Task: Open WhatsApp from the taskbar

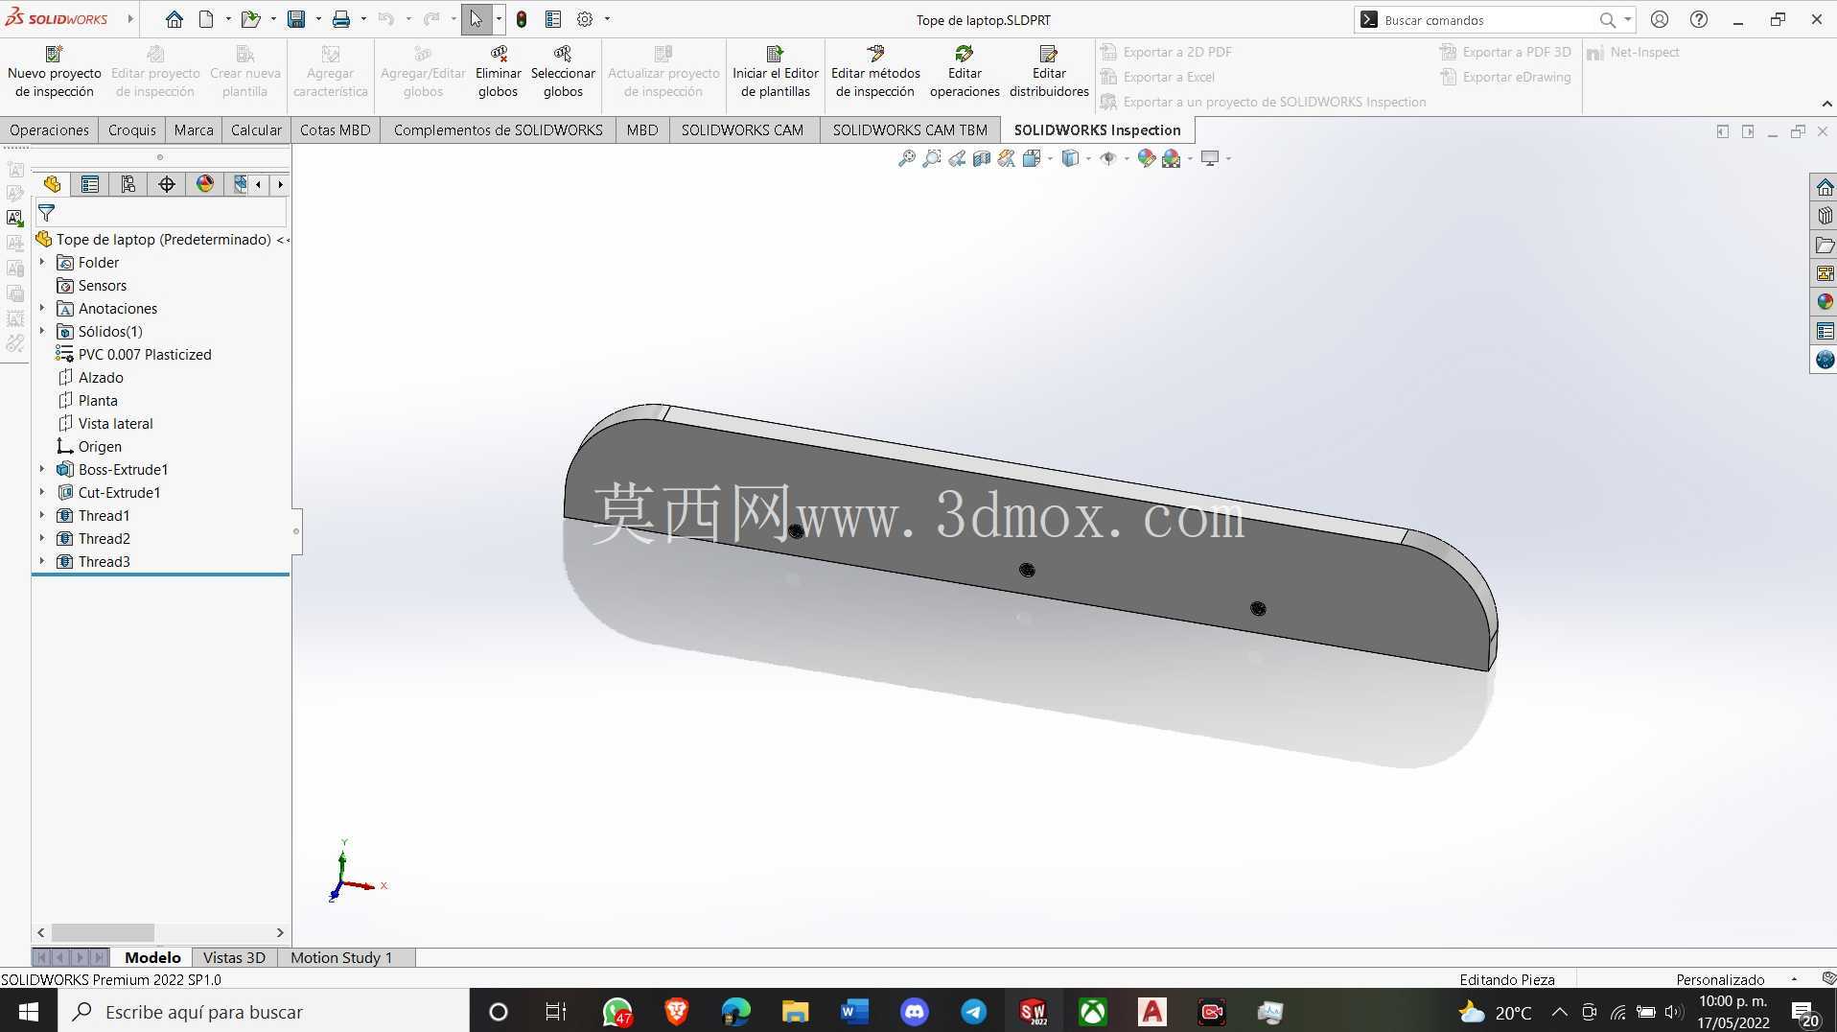Action: pyautogui.click(x=617, y=1011)
